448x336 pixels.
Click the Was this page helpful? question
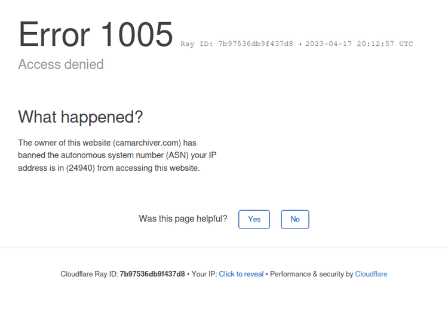tap(183, 219)
